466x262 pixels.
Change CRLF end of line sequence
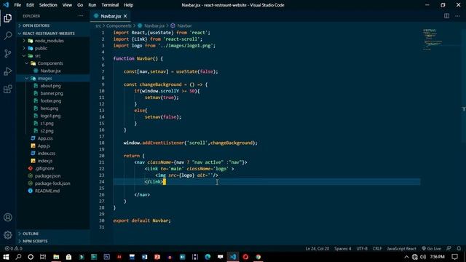click(377, 248)
